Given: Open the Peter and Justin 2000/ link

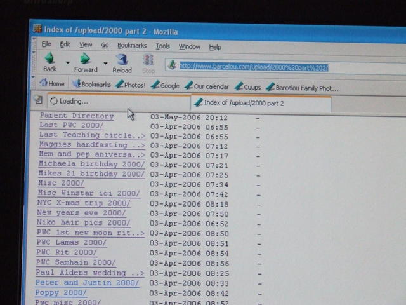Looking at the screenshot, I should coord(87,283).
